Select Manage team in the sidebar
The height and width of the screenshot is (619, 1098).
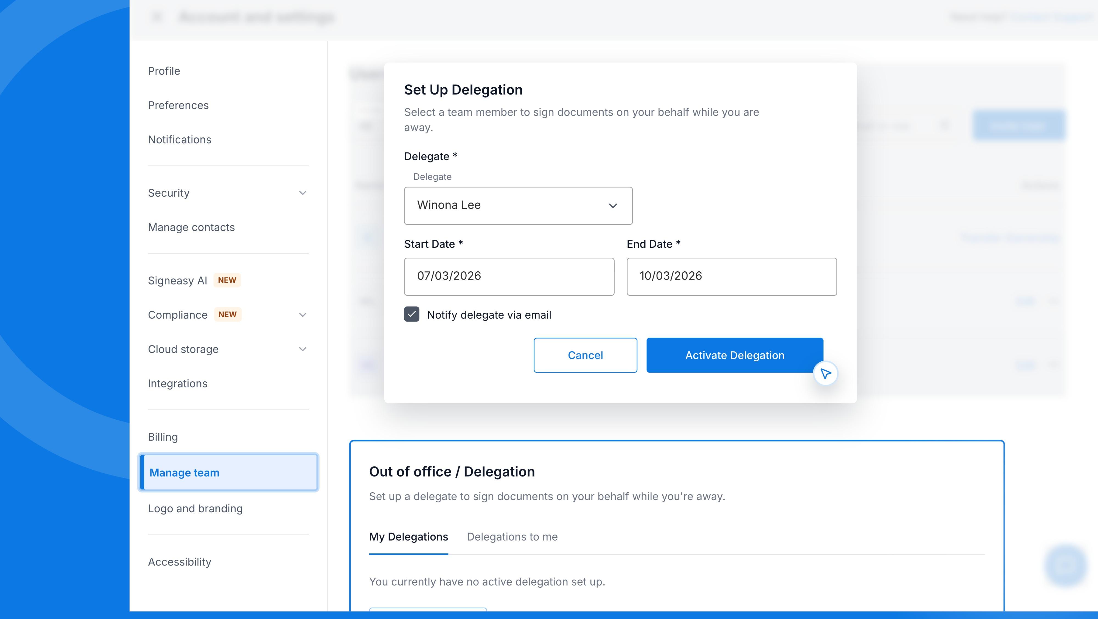(x=184, y=473)
